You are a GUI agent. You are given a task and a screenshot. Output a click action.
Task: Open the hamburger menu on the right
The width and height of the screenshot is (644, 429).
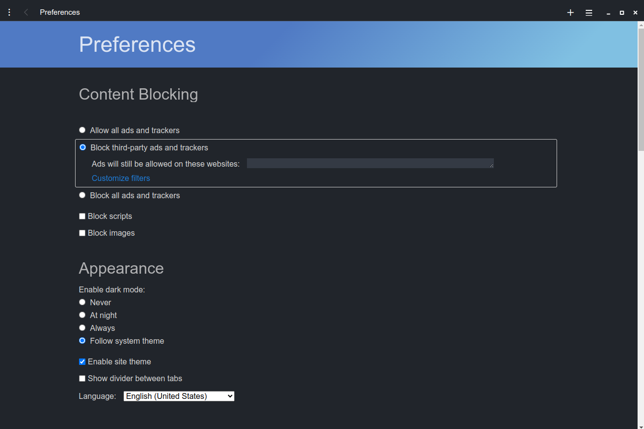pyautogui.click(x=589, y=12)
